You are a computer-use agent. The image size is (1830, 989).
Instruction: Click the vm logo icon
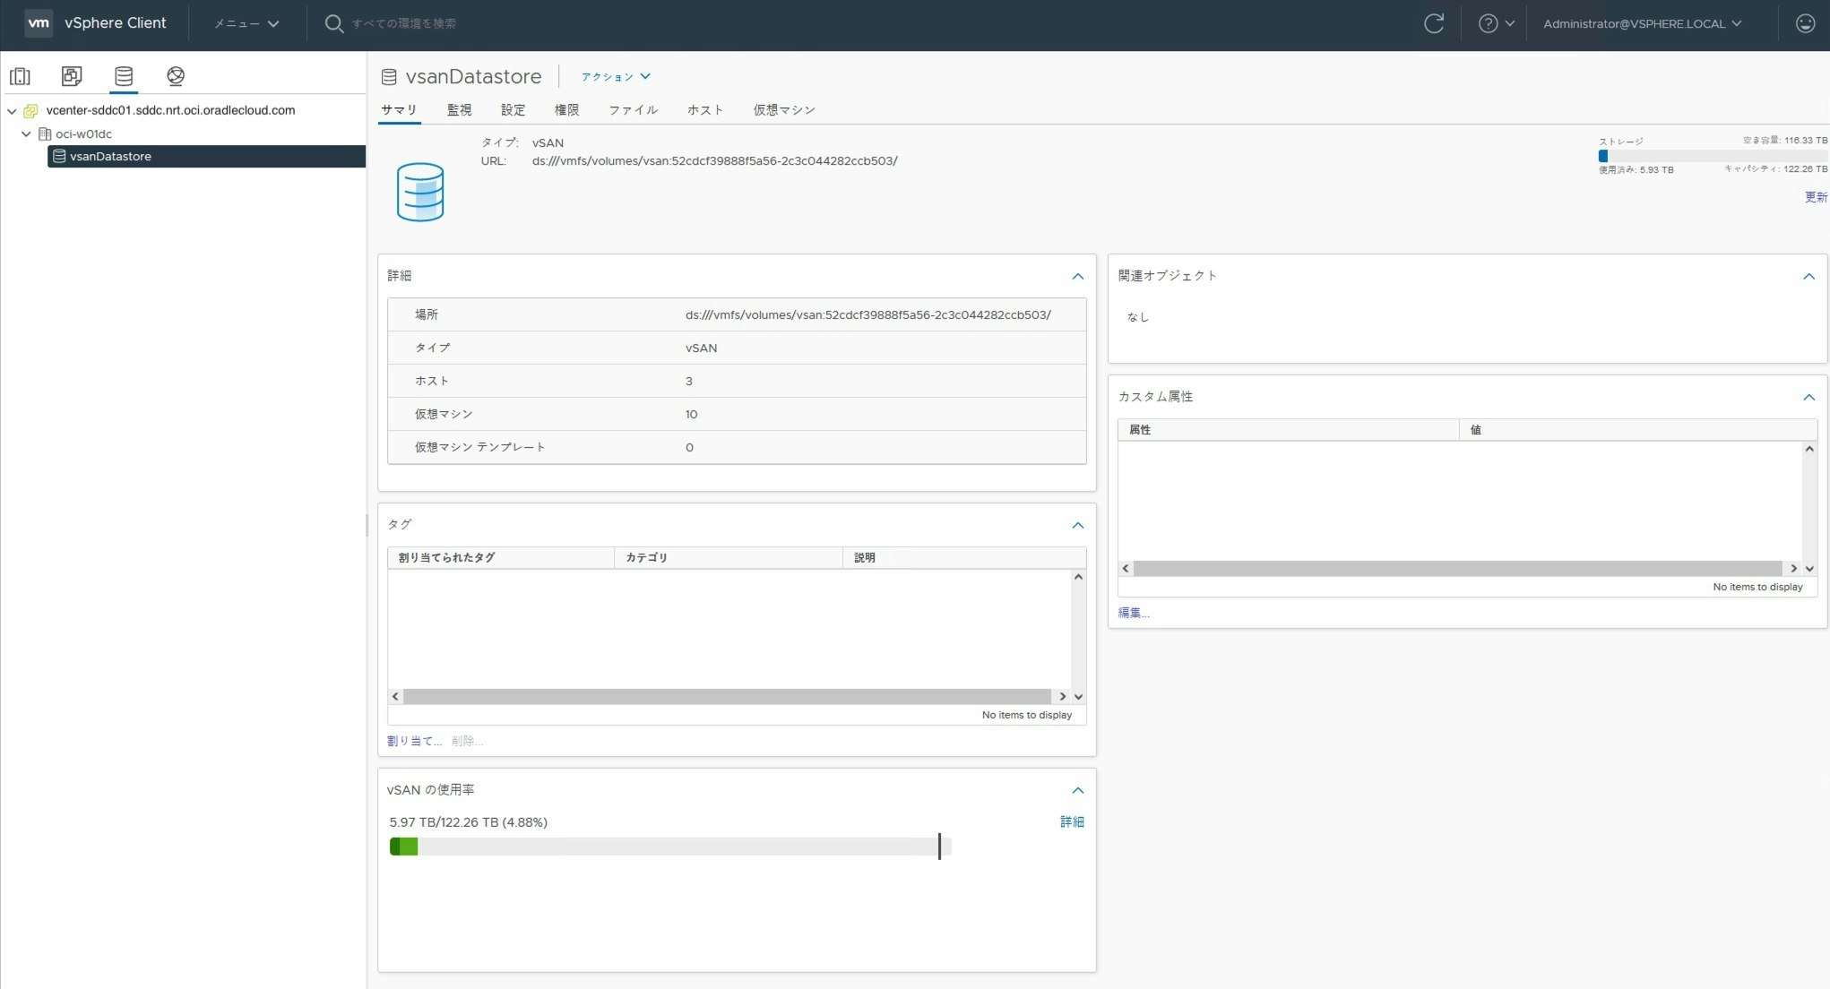coord(39,23)
